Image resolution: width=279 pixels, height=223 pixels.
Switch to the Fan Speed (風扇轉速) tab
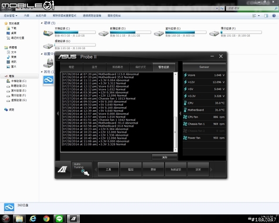(118, 67)
